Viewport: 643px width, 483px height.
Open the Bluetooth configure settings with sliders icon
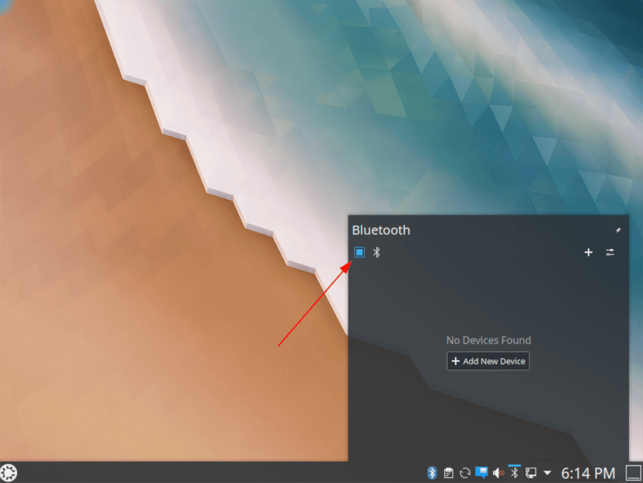[x=610, y=252]
